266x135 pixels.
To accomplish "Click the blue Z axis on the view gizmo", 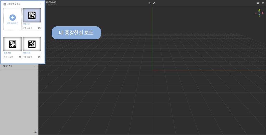I will coord(259,15).
